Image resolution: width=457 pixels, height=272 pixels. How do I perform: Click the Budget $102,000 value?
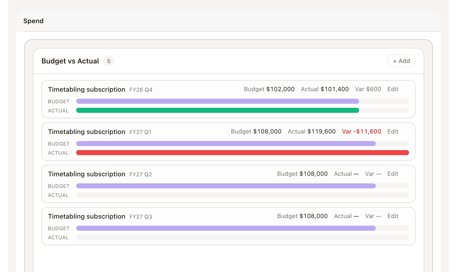[x=269, y=89]
